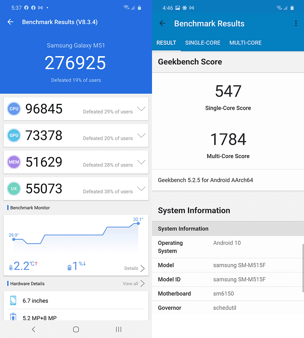The image size is (304, 338).
Task: Tap snowflake notification icon in Geekbench status bar
Action: (x=185, y=8)
